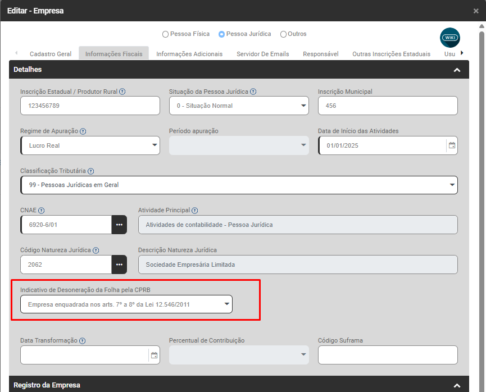Switch to the Servidor De Emails tab
Viewport: 486px width, 392px height.
263,54
